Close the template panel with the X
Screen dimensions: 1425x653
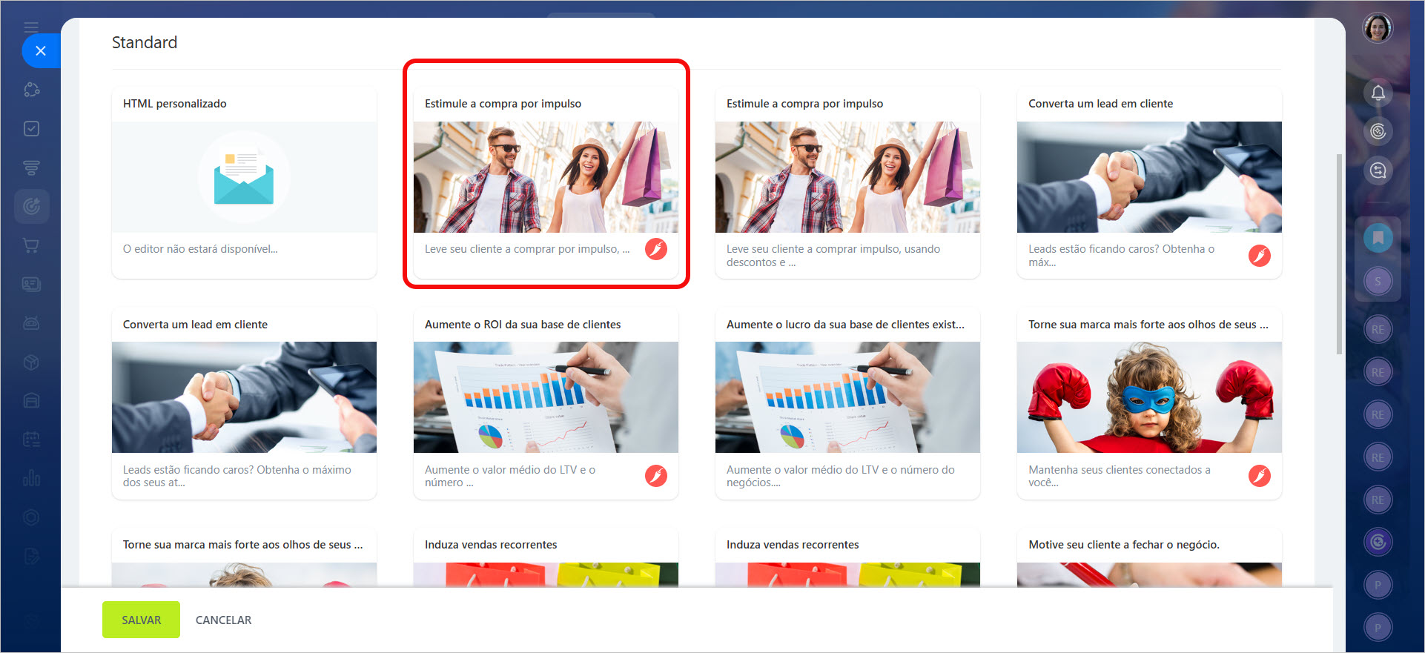[41, 51]
